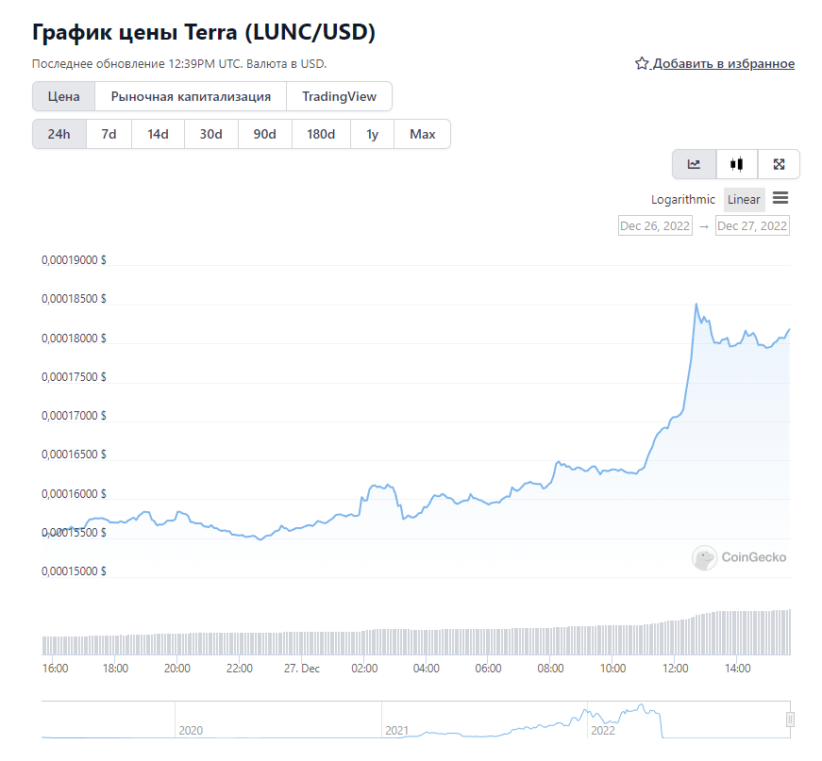Select the line chart view icon
Viewport: 822px width, 761px height.
click(x=694, y=164)
